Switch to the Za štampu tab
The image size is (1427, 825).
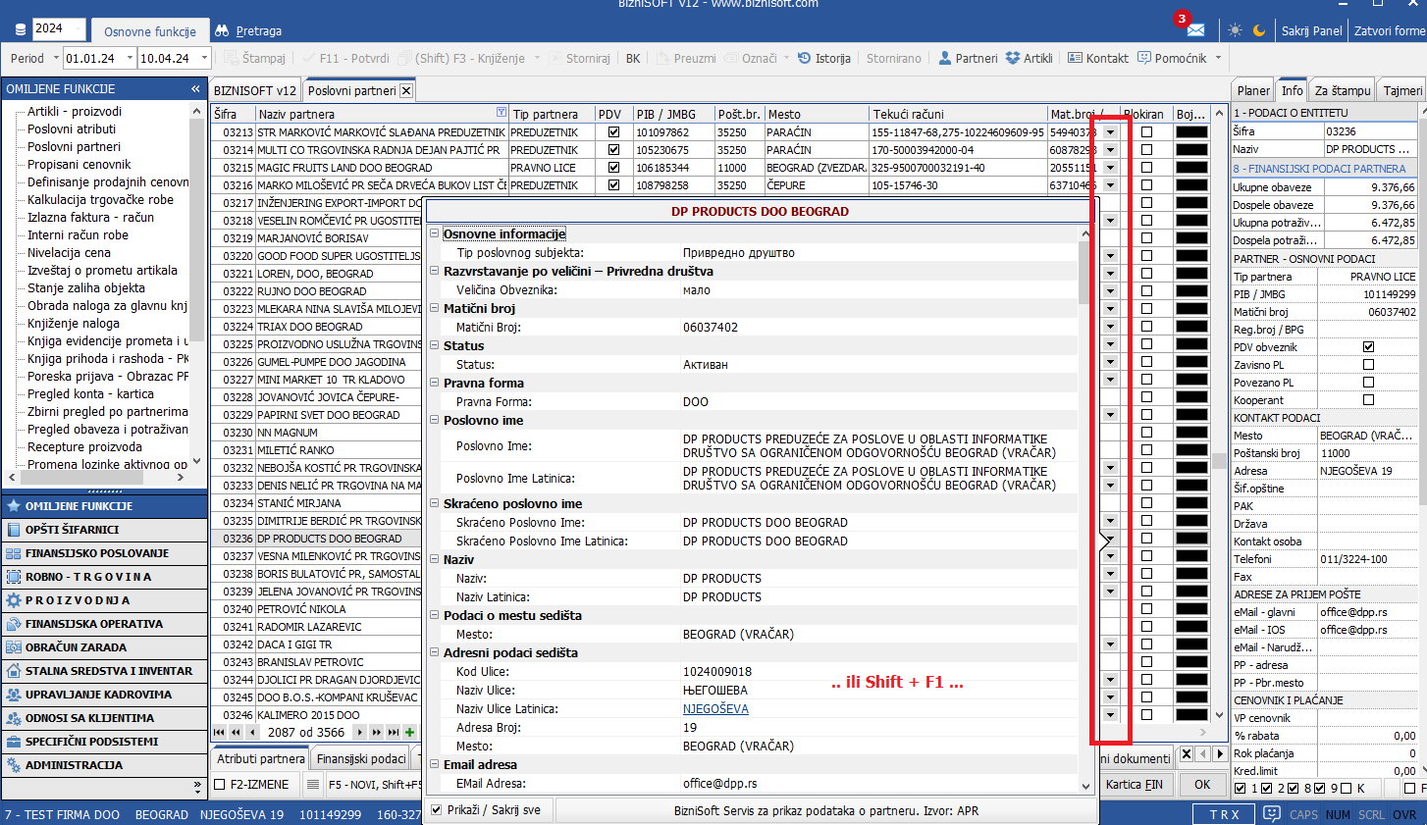tap(1342, 90)
